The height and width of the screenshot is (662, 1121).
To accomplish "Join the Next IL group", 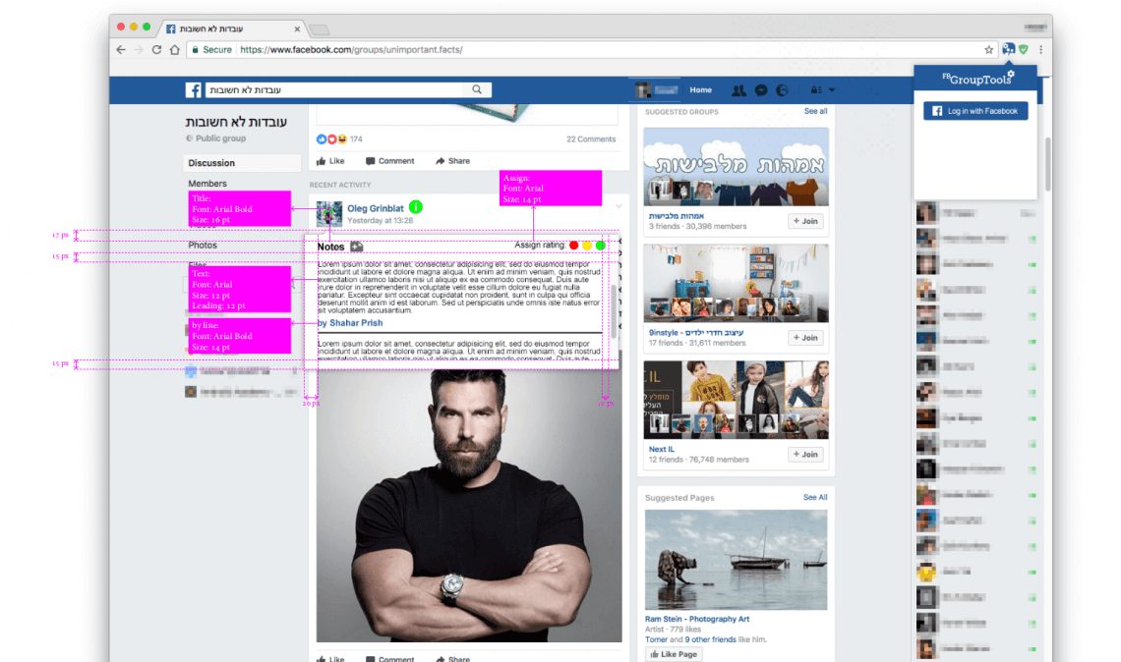I will pos(805,454).
